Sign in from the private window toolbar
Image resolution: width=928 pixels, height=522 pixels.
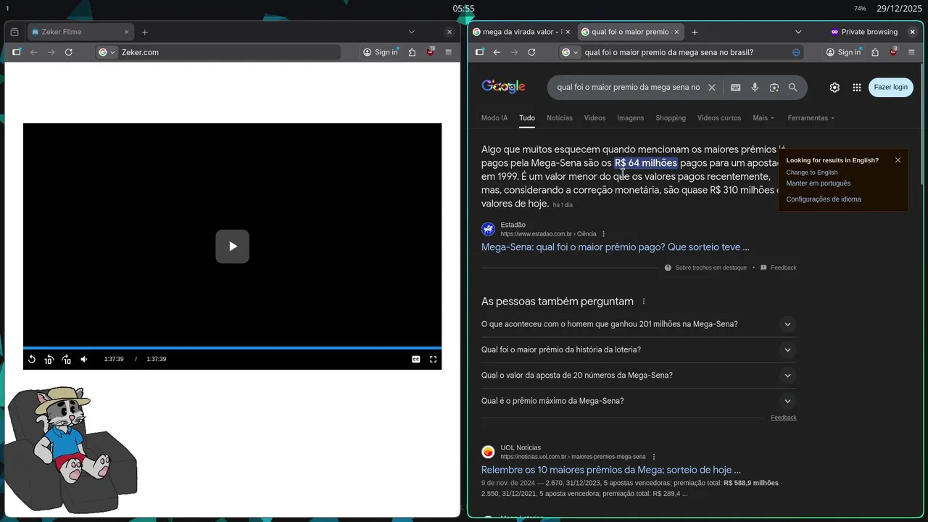(843, 52)
